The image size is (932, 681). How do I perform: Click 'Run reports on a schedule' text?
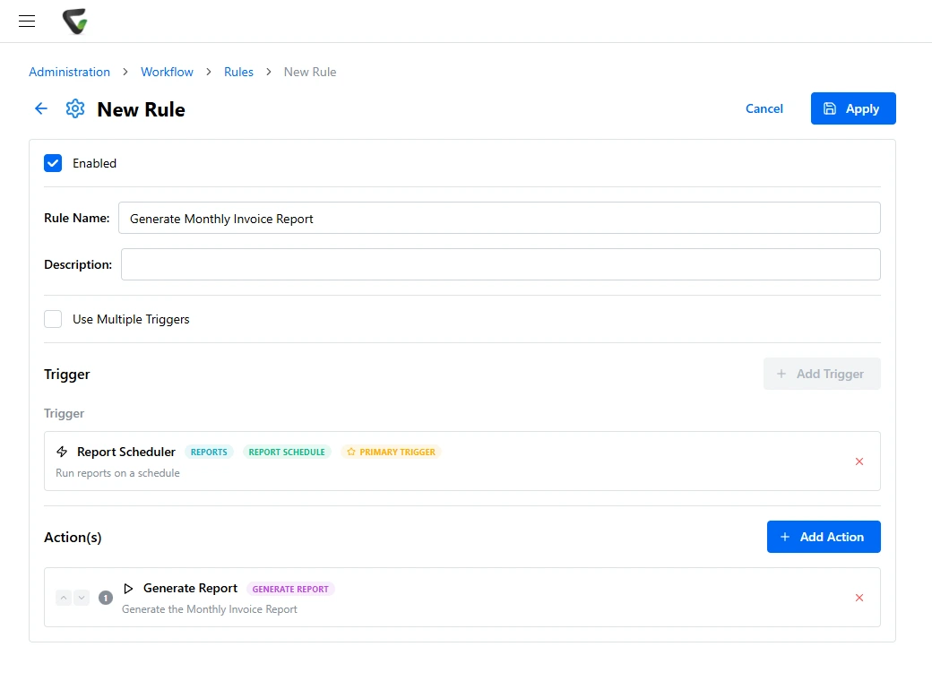point(117,473)
